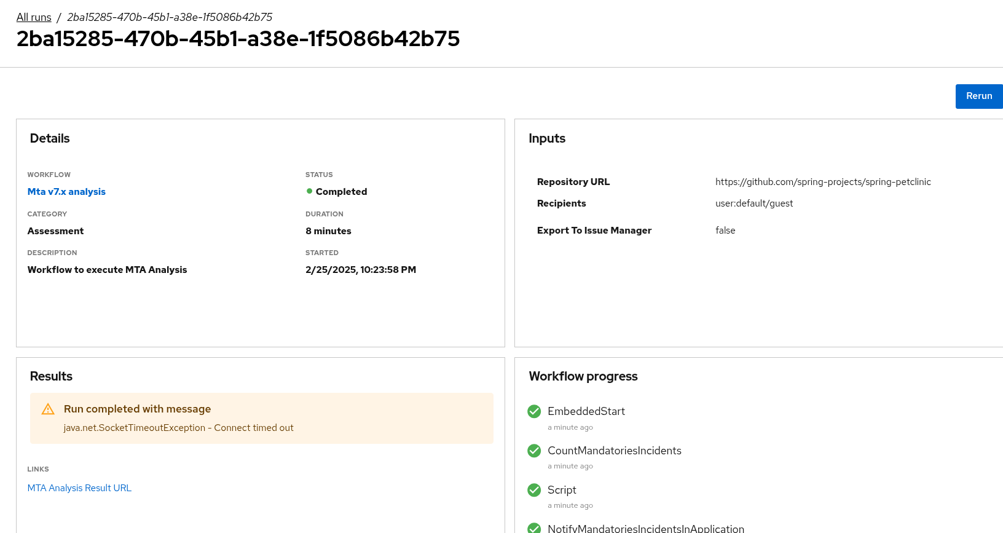
Task: Click the green Completed status dot
Action: coord(310,191)
